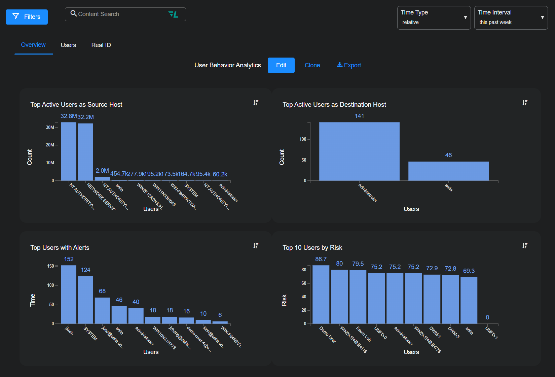Click the Demo User risk bar 86.7
The height and width of the screenshot is (377, 555).
pyautogui.click(x=321, y=295)
